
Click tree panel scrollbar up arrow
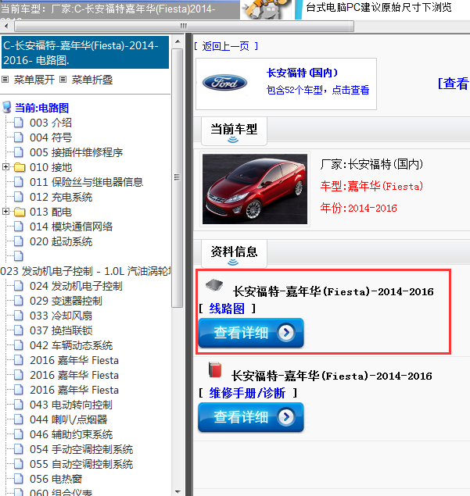tap(178, 41)
